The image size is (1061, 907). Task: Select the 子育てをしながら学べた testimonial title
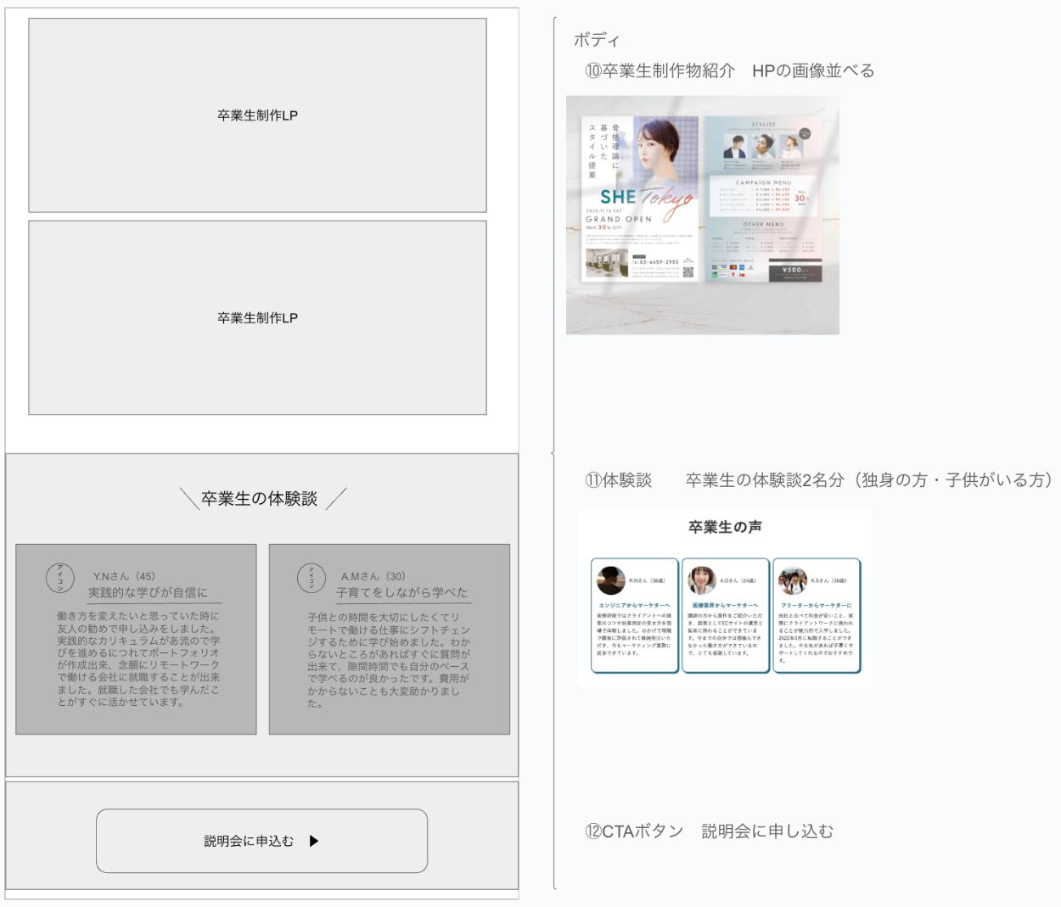point(401,592)
